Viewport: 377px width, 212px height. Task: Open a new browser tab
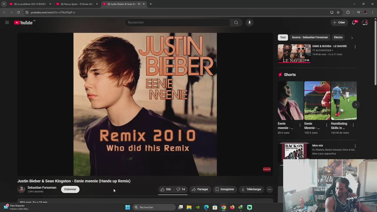point(151,4)
